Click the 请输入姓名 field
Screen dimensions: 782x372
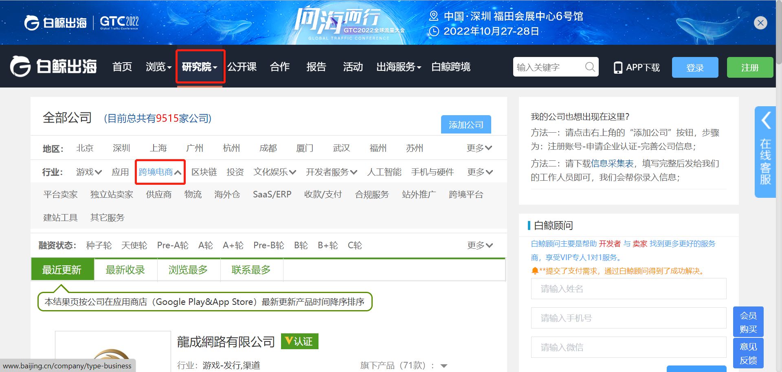click(x=628, y=289)
